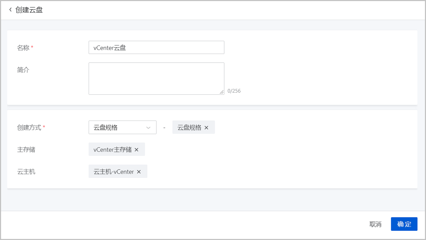
Task: Click the vCenter主存储 tag label
Action: (x=113, y=150)
